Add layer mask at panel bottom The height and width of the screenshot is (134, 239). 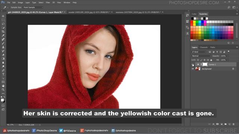click(x=217, y=124)
